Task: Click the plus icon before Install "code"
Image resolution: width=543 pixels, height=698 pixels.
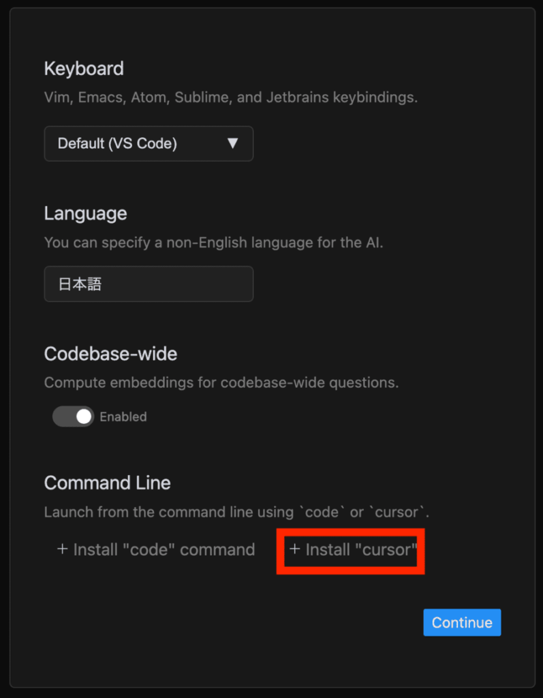Action: pyautogui.click(x=62, y=549)
